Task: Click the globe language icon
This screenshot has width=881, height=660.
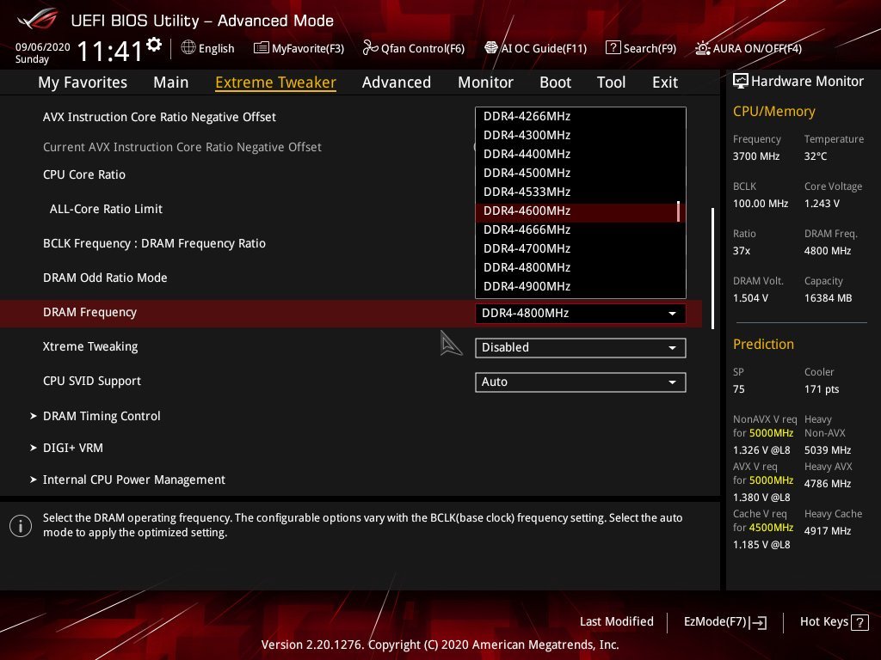Action: (x=188, y=48)
